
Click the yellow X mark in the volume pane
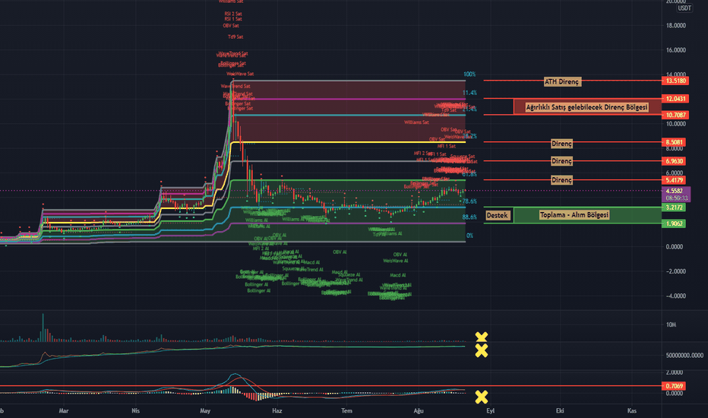[482, 337]
